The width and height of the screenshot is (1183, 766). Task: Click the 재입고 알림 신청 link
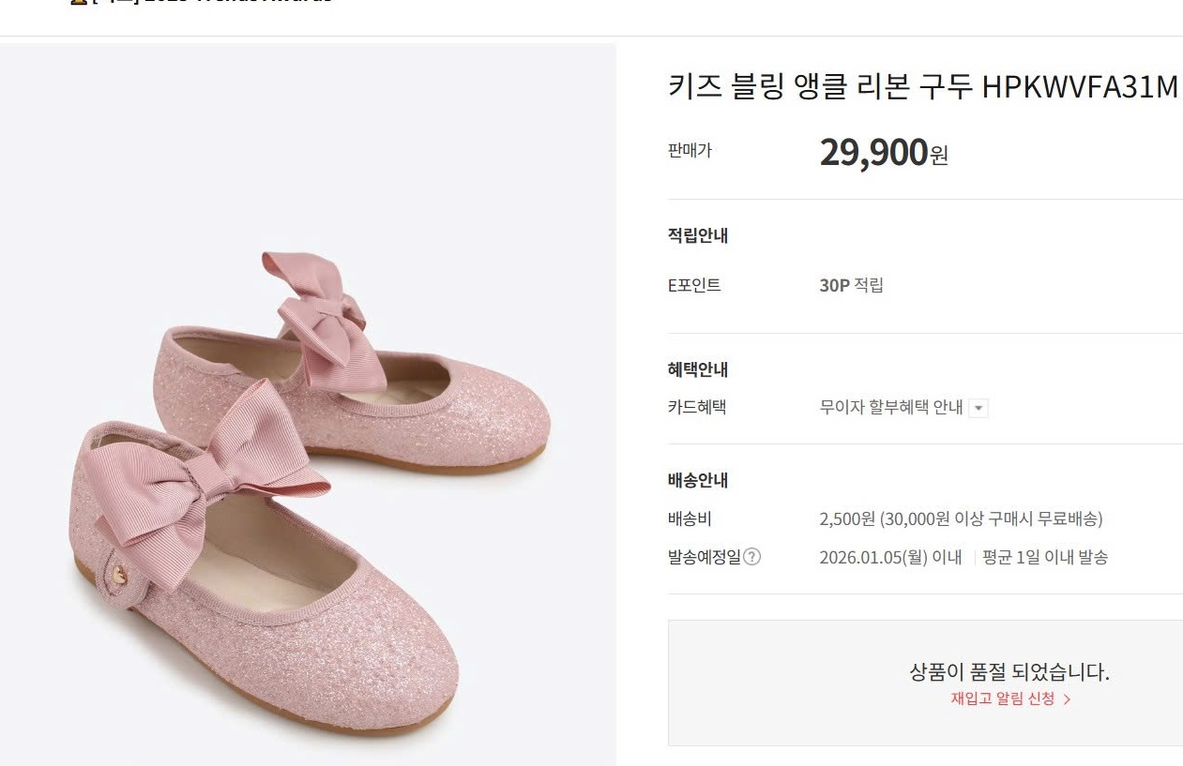pos(1002,698)
